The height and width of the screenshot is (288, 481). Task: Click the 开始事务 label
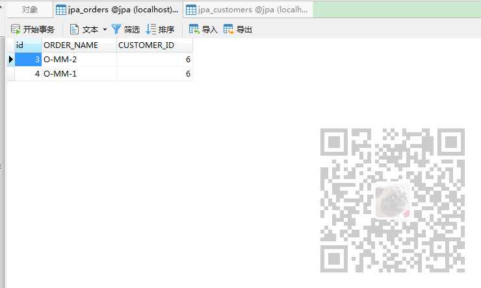point(38,30)
